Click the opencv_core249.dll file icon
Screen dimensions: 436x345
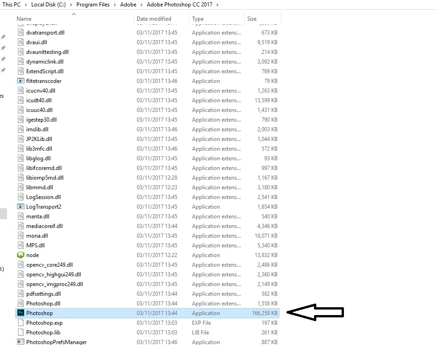point(21,264)
